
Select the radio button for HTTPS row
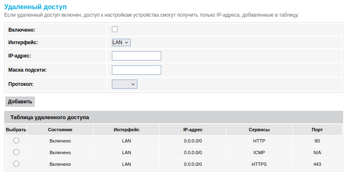16,164
